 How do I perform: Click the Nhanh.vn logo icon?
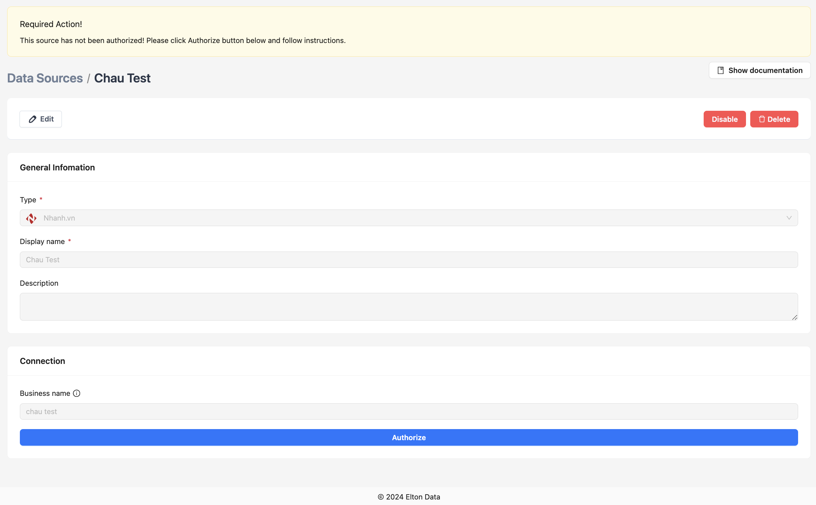pos(31,218)
